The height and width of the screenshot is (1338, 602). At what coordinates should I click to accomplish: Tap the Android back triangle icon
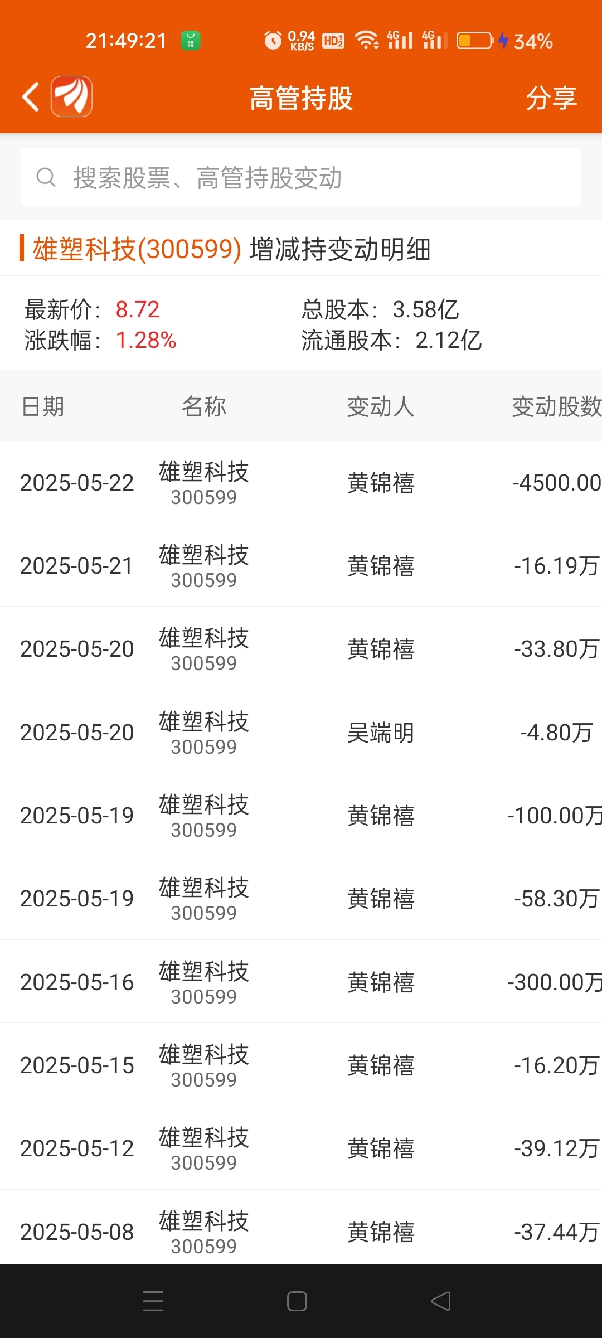(441, 1301)
